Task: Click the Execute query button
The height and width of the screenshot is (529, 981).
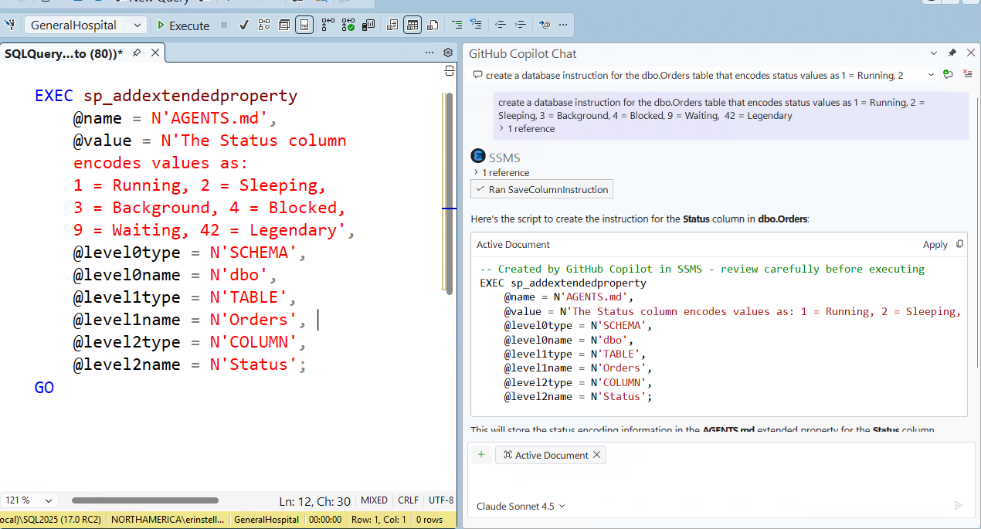Action: tap(182, 25)
